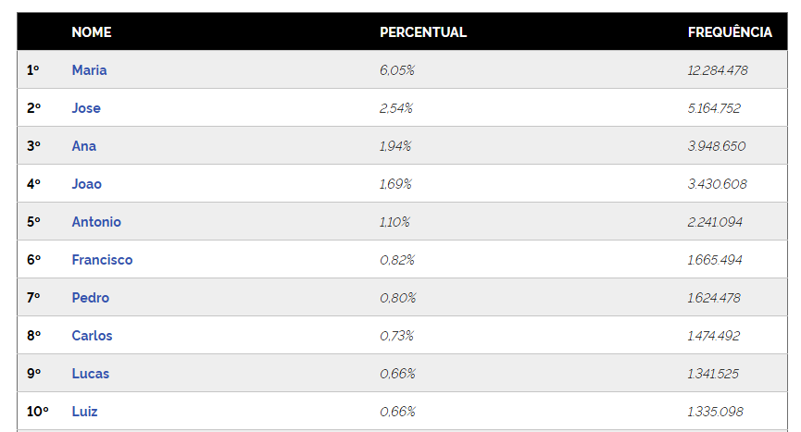Click the FREQUÊNCIA column header
Viewport: 801px width, 432px height.
coord(729,32)
